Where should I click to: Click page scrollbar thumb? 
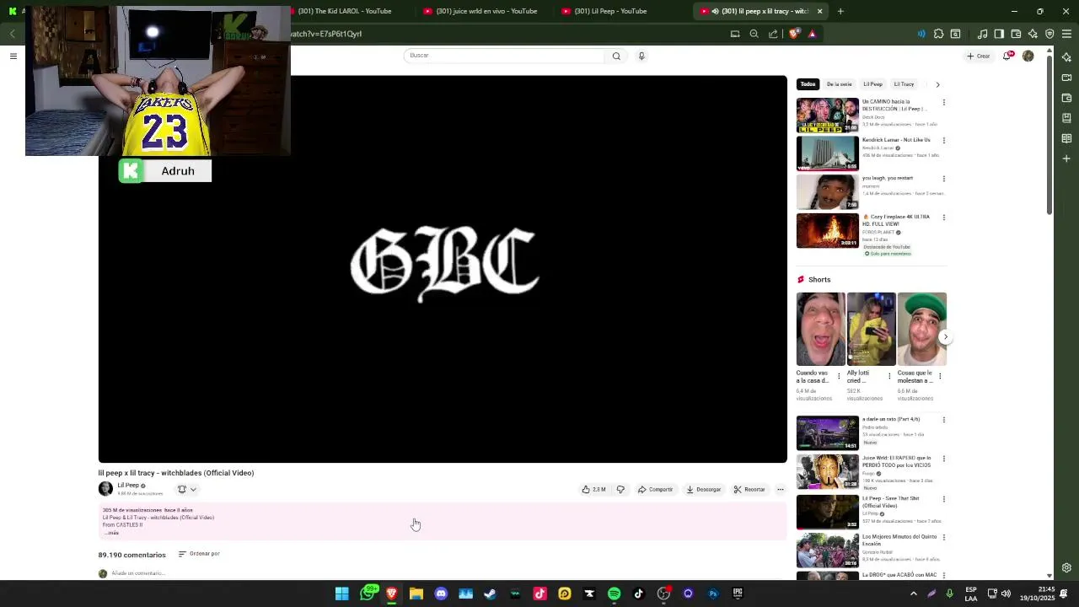point(1049,135)
